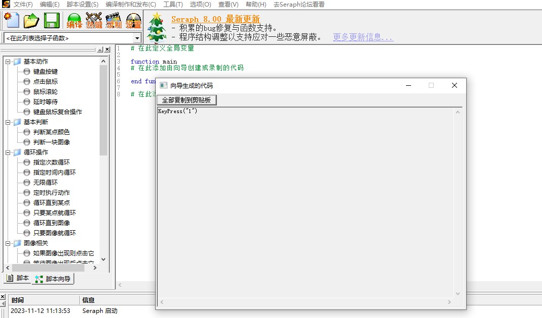Click 全部复制到剪贴板 button
Viewport: 542px width, 318px height.
(187, 100)
